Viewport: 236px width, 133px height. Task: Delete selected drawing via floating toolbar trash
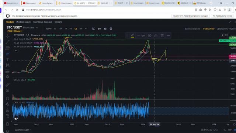pos(162,35)
